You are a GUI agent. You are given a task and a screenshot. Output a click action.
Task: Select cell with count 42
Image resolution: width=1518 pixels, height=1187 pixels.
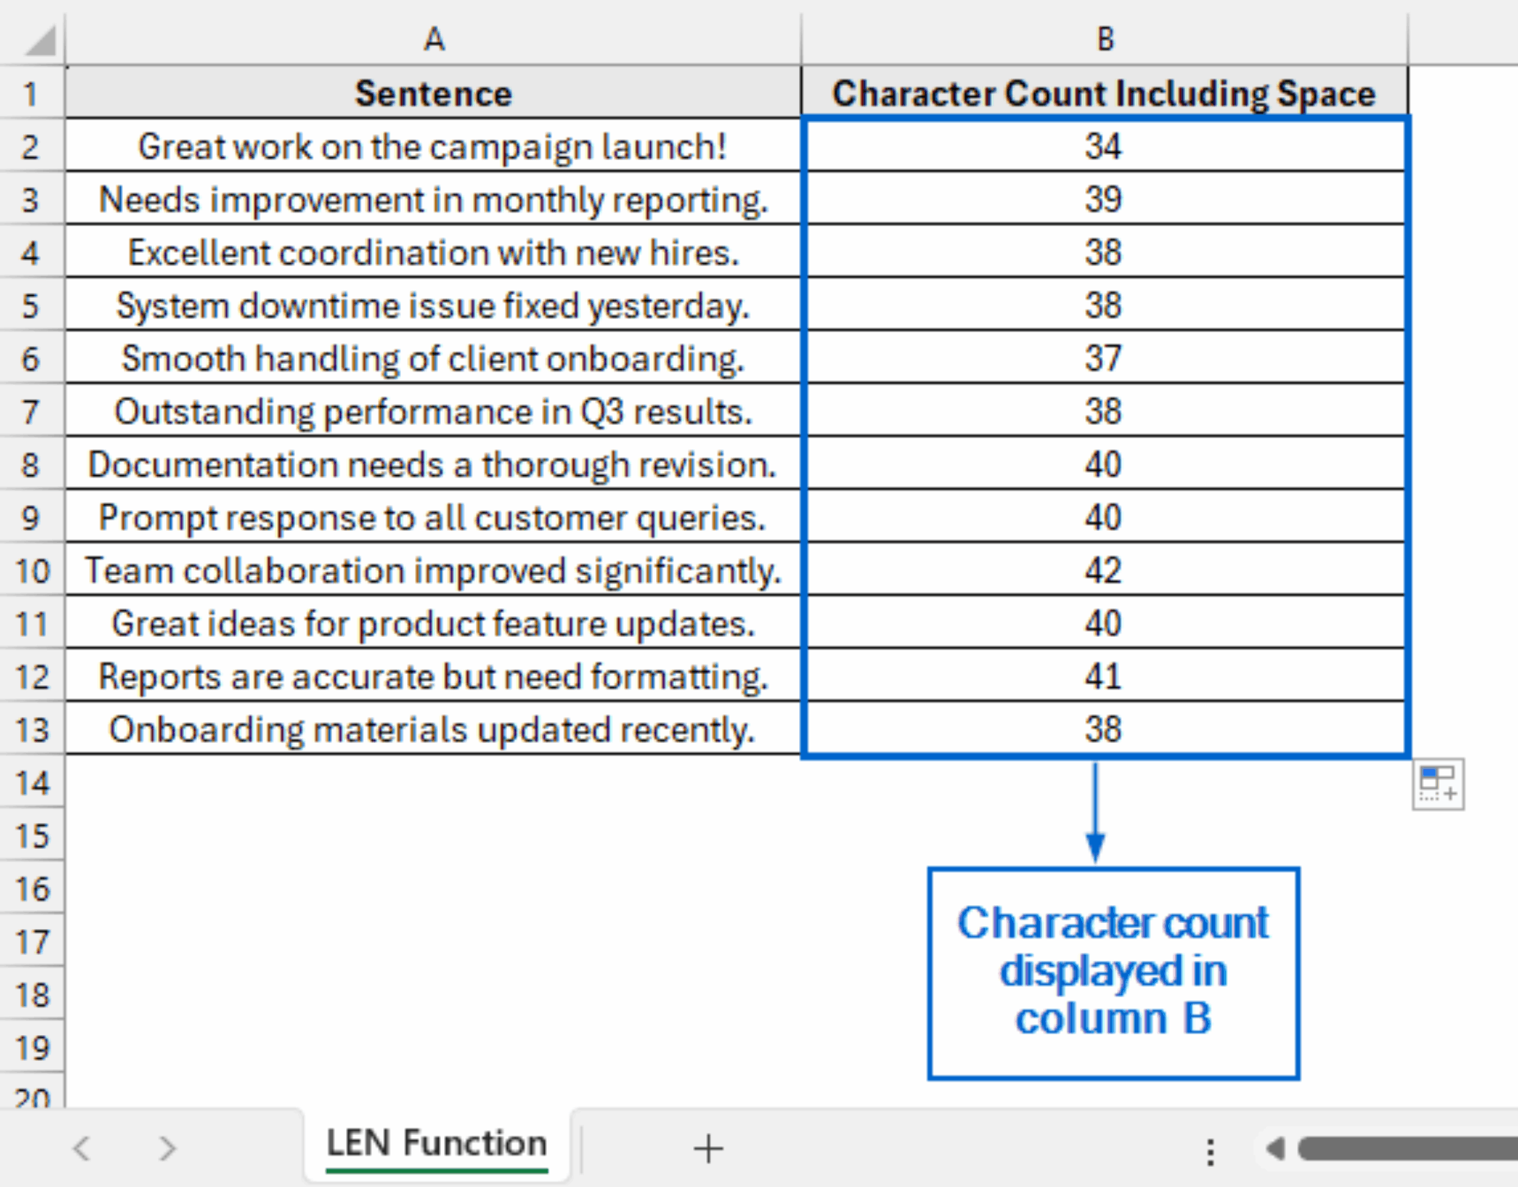coord(1104,570)
